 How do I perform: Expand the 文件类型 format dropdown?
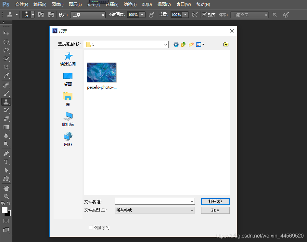(192, 210)
